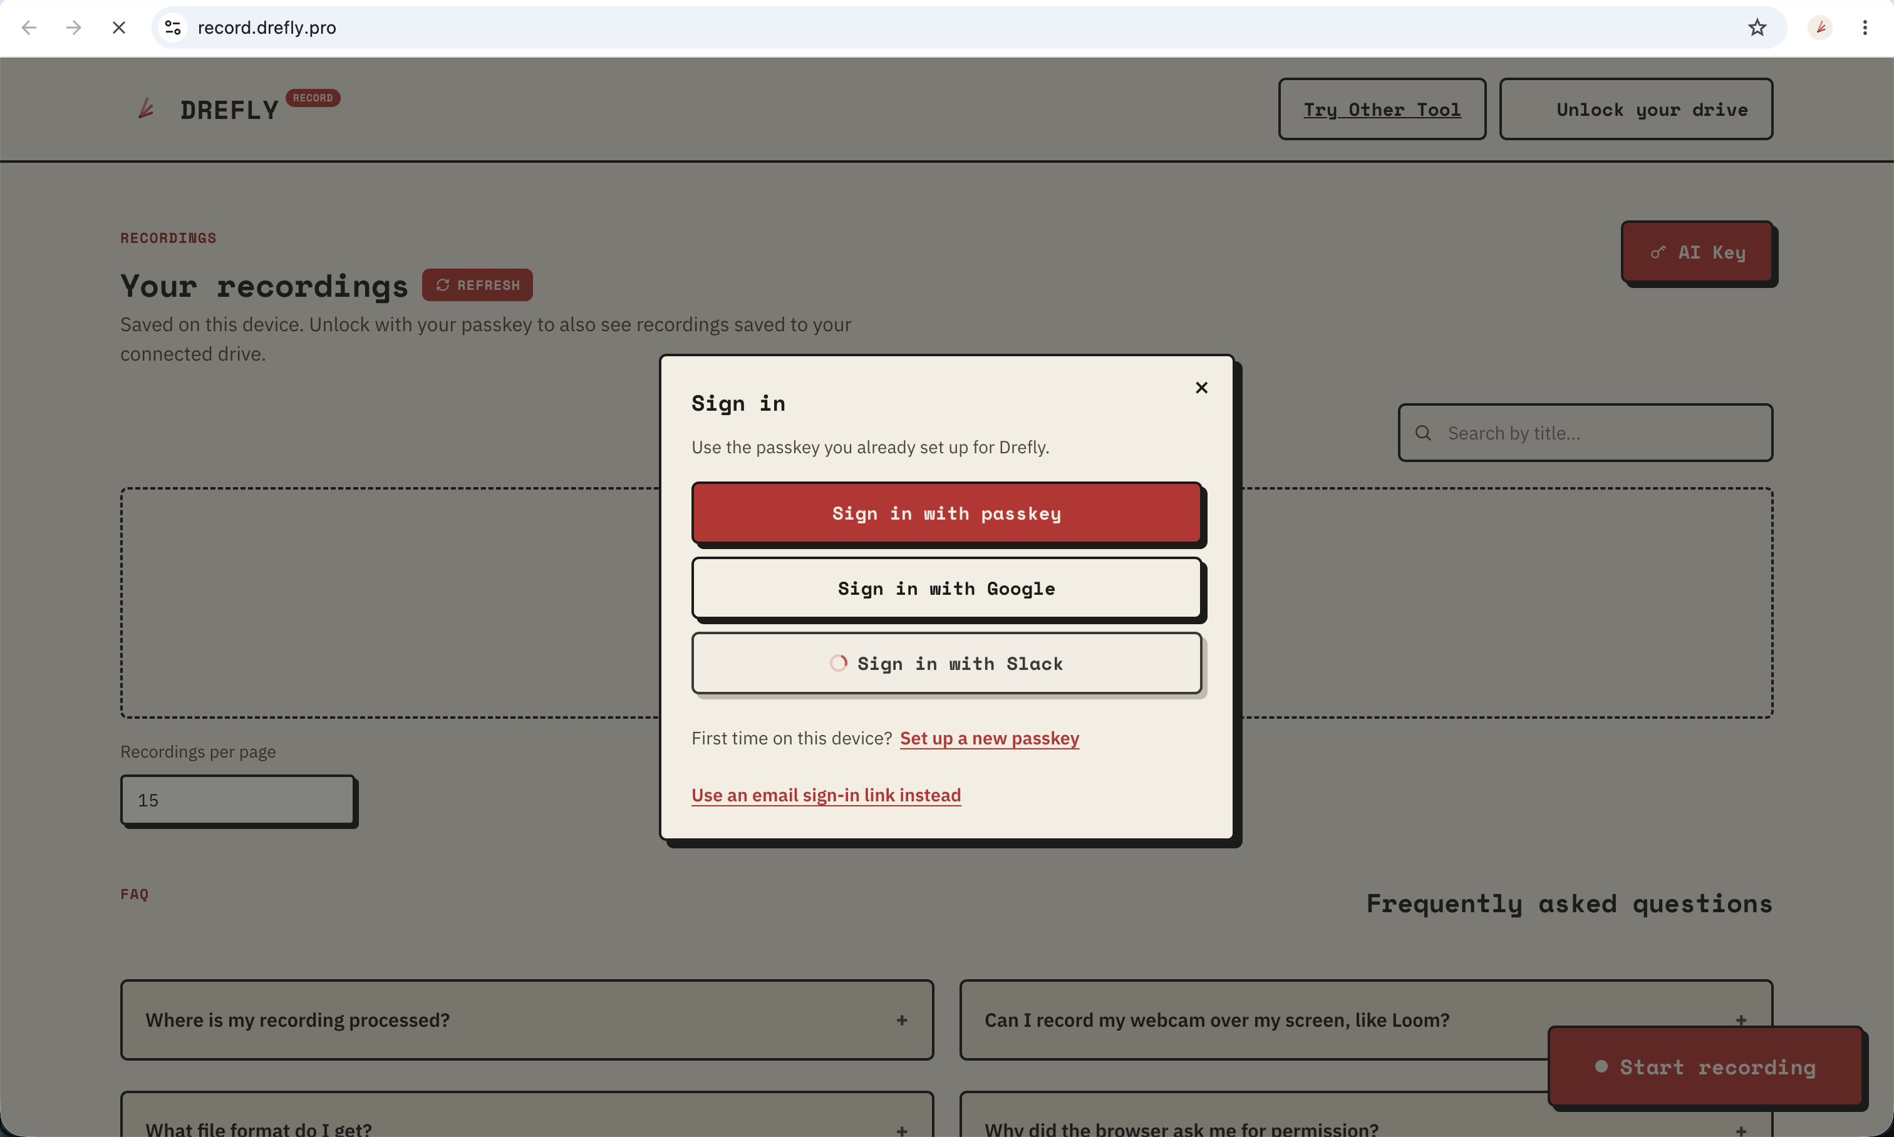This screenshot has height=1137, width=1894.
Task: Click the Your recordings heading
Action: pyautogui.click(x=264, y=286)
